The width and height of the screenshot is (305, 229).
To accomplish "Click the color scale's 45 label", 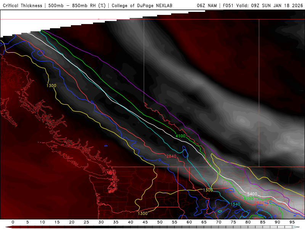I will (x=145, y=222).
